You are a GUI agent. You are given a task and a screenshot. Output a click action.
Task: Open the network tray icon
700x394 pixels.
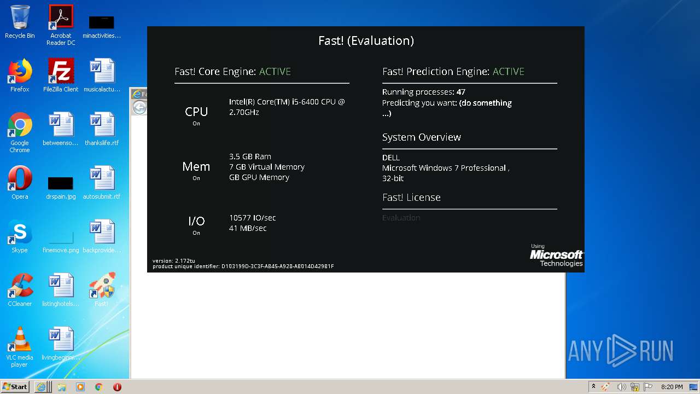tap(635, 387)
